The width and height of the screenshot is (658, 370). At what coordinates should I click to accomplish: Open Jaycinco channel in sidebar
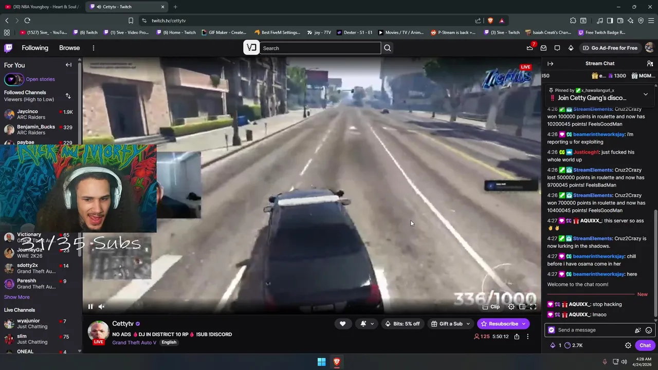(x=39, y=114)
